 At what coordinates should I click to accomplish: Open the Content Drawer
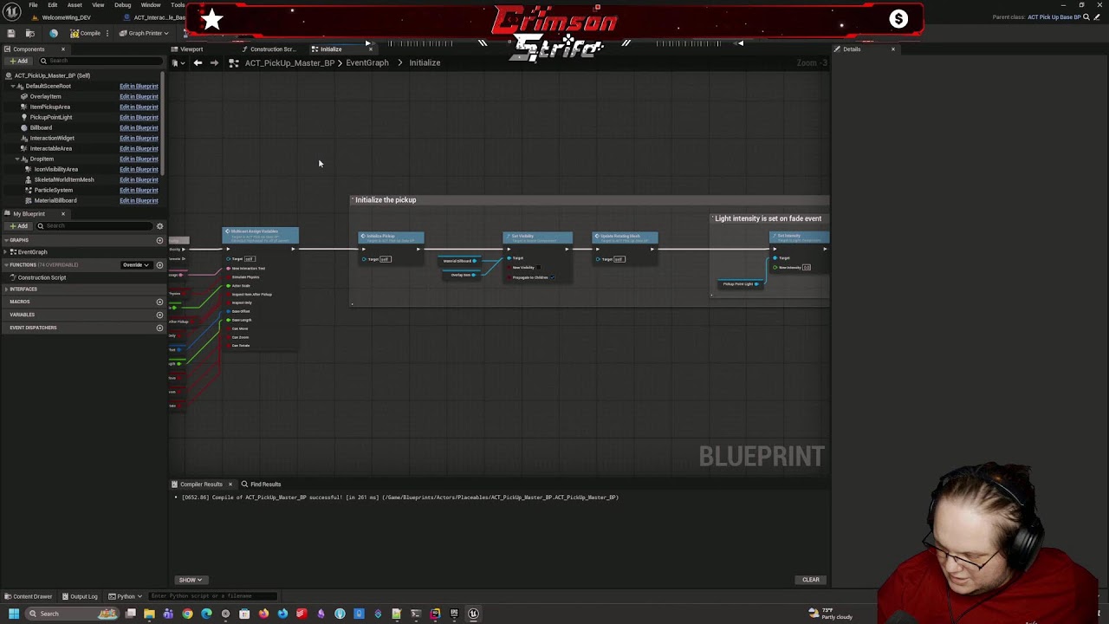pos(29,596)
